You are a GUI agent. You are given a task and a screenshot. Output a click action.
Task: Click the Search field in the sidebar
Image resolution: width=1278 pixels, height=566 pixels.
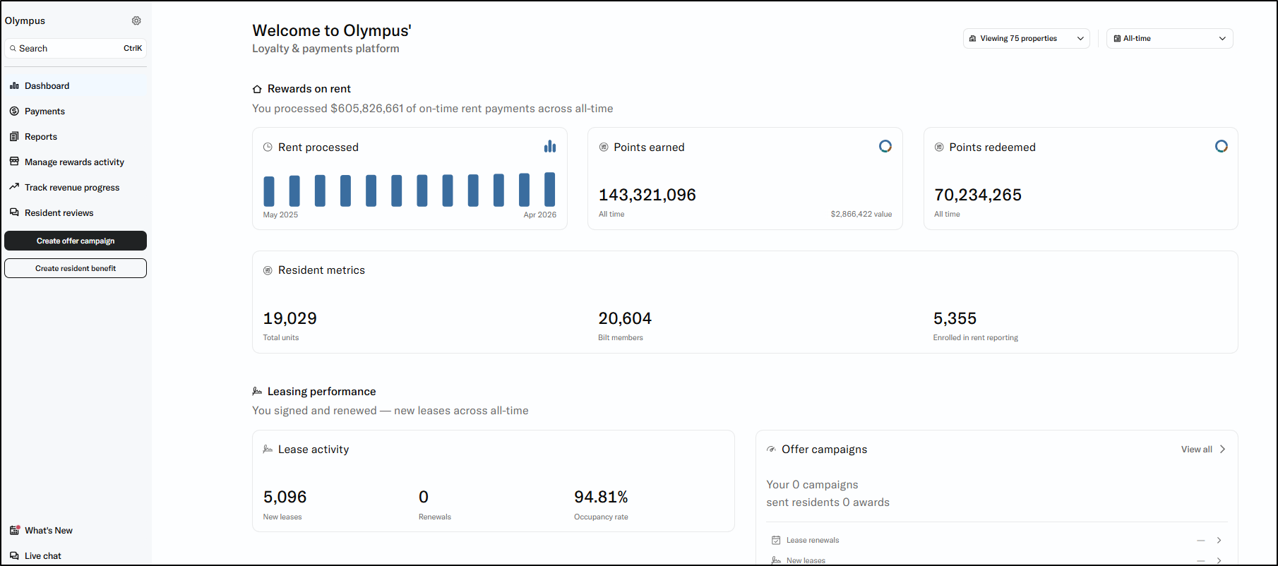tap(76, 48)
